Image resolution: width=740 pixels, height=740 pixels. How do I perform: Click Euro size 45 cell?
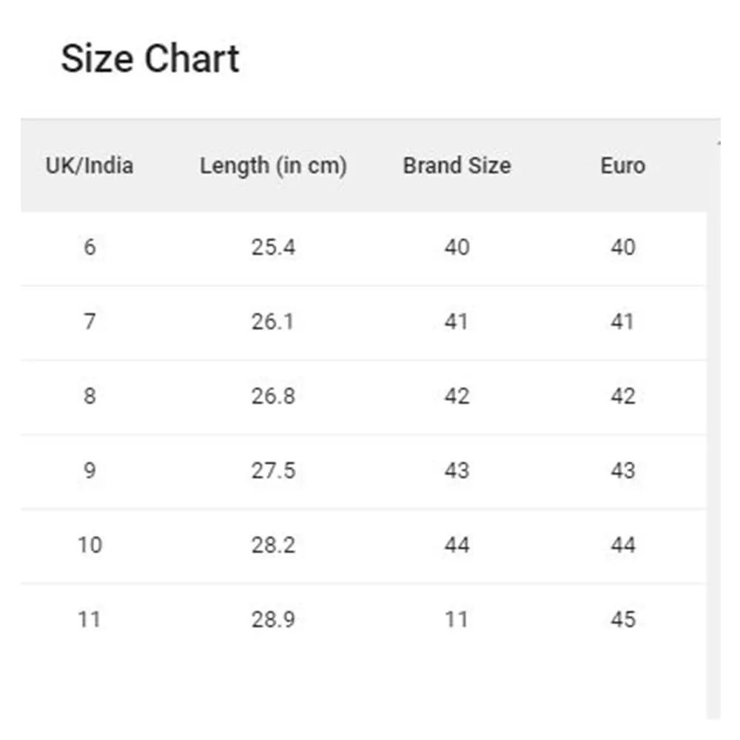(623, 619)
